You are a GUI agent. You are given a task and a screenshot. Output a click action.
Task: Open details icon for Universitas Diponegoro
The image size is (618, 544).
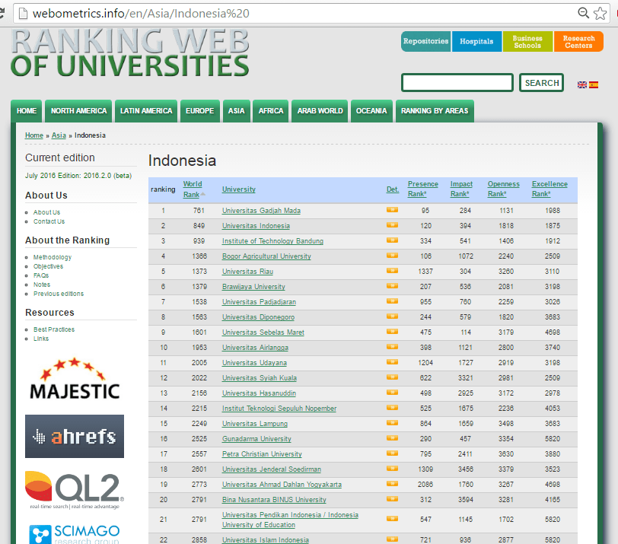tap(392, 317)
